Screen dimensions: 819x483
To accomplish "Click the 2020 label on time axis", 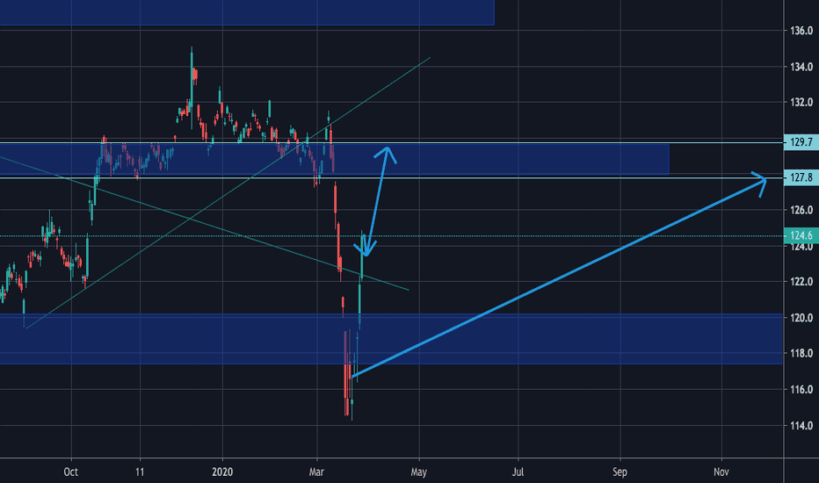I will (222, 472).
